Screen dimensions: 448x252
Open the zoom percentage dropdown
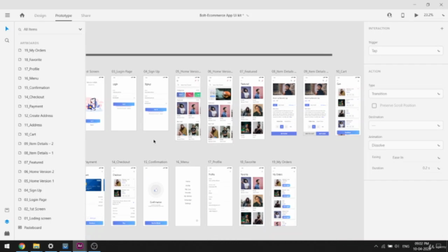point(443,15)
